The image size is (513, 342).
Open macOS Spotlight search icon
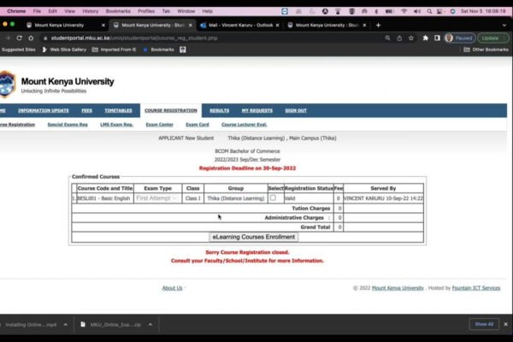tap(429, 11)
